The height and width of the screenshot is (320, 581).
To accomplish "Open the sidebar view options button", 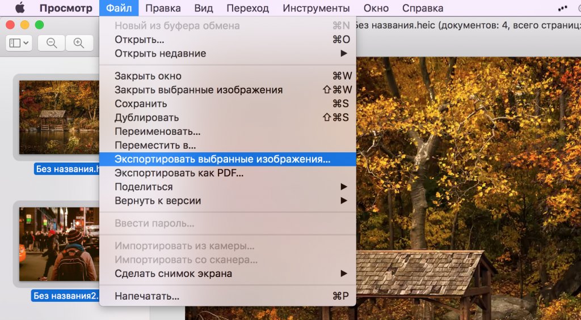I will pyautogui.click(x=19, y=43).
